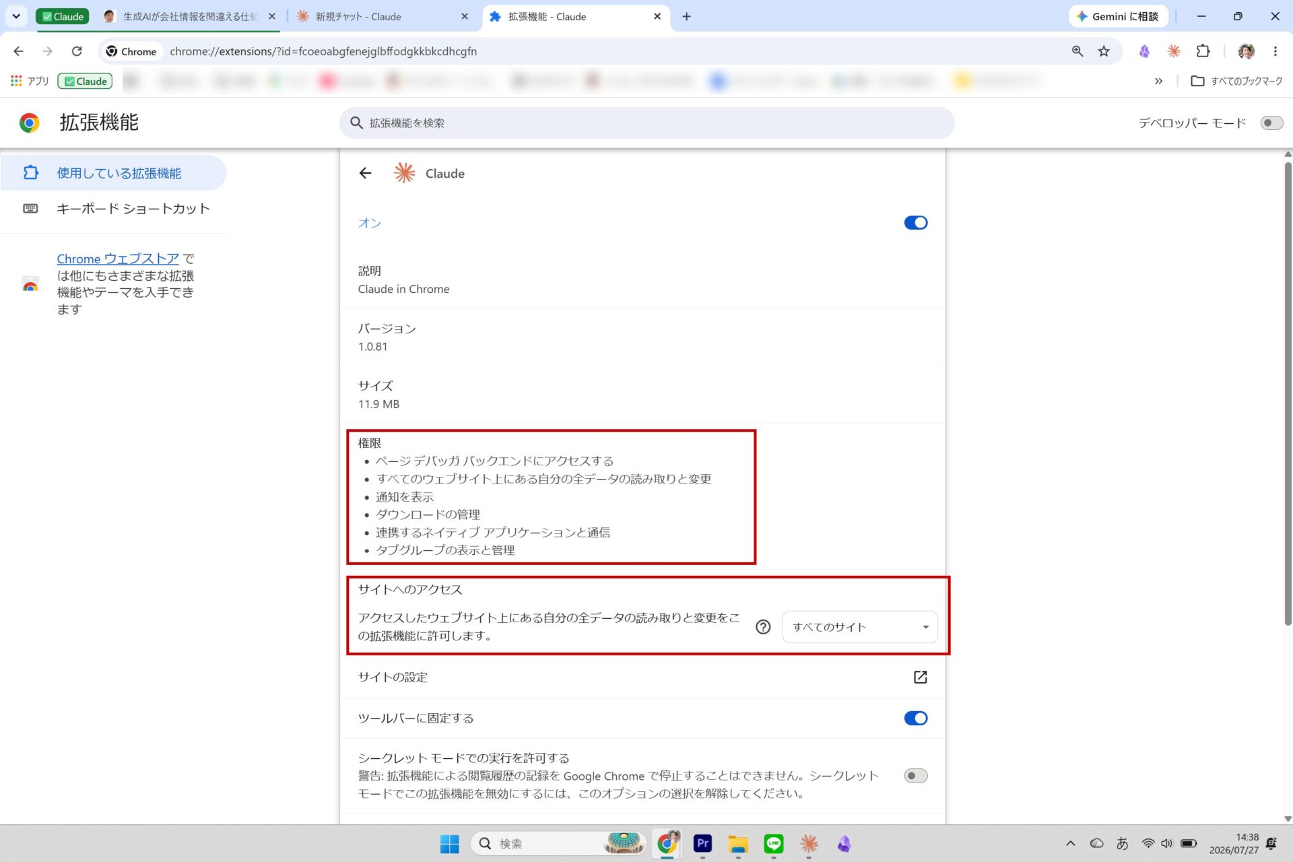Open Chrome three-dot menu
This screenshot has height=862, width=1293.
(x=1275, y=51)
